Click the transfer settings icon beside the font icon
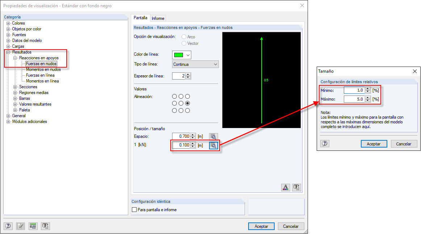The width and height of the screenshot is (421, 234). pos(296,187)
